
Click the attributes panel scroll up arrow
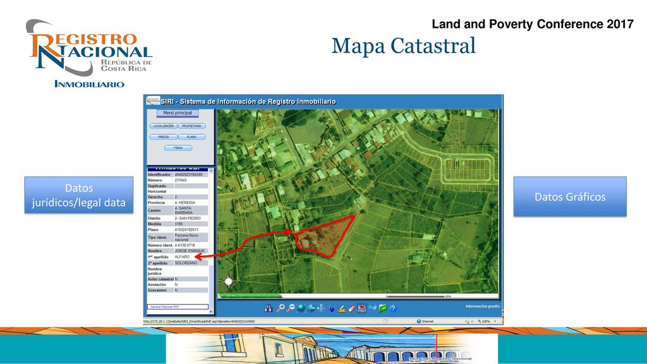211,171
